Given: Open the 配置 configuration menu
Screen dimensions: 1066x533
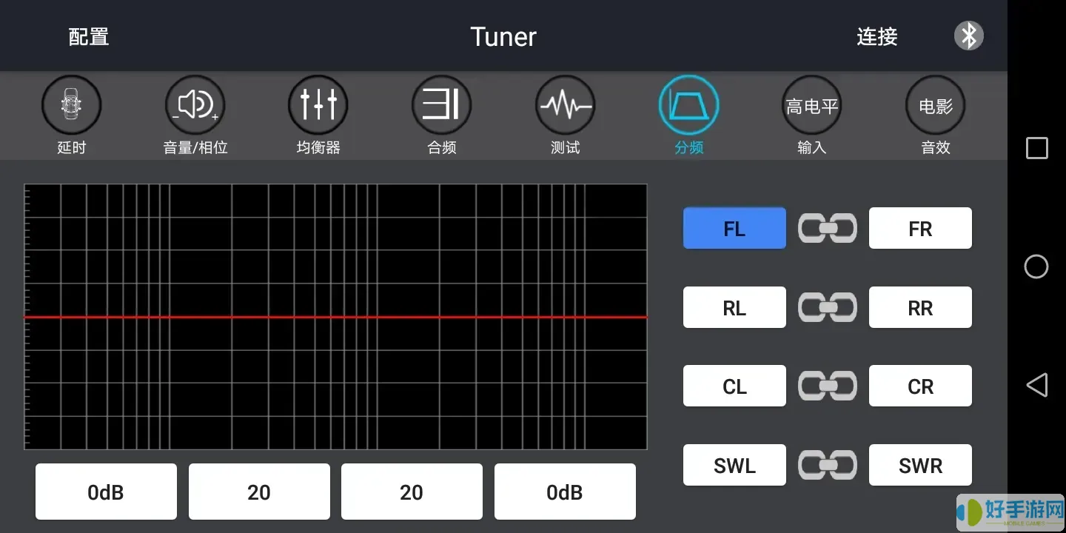Looking at the screenshot, I should (89, 36).
